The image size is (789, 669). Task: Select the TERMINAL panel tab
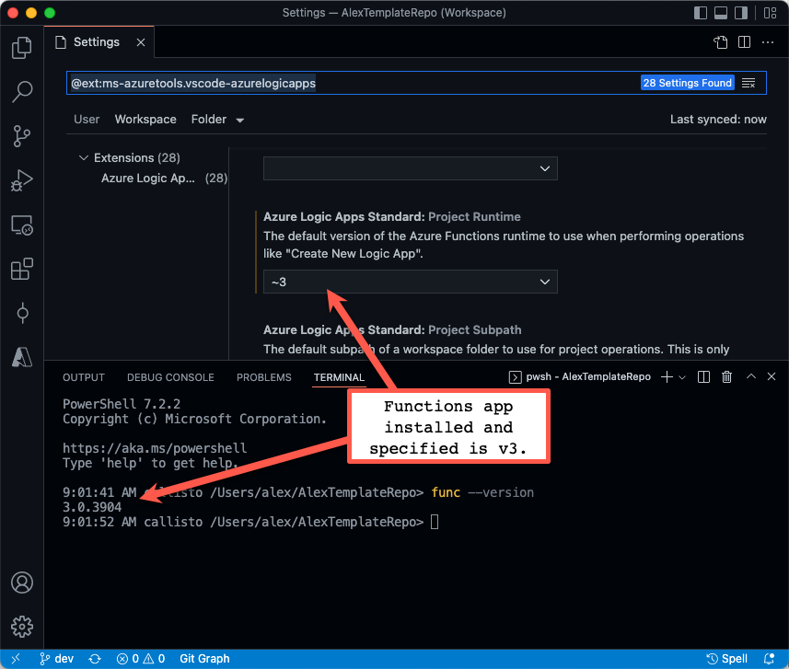coord(339,377)
